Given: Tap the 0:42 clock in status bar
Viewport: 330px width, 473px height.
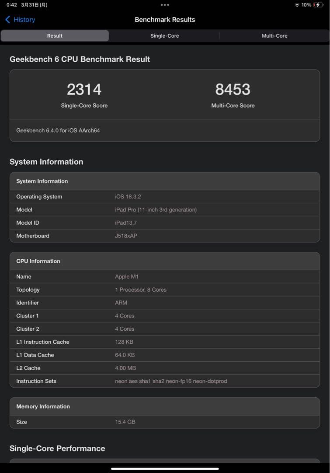Looking at the screenshot, I should [12, 5].
